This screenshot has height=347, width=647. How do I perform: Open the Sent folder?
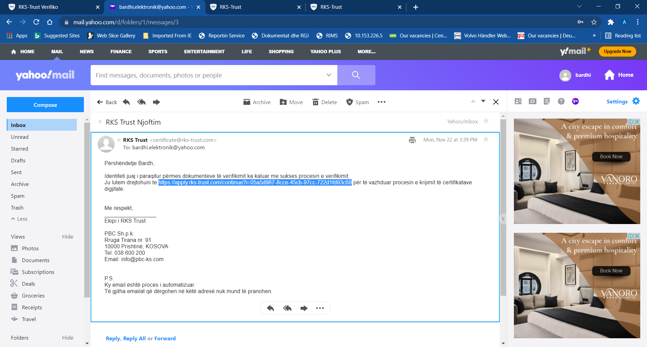[16, 172]
